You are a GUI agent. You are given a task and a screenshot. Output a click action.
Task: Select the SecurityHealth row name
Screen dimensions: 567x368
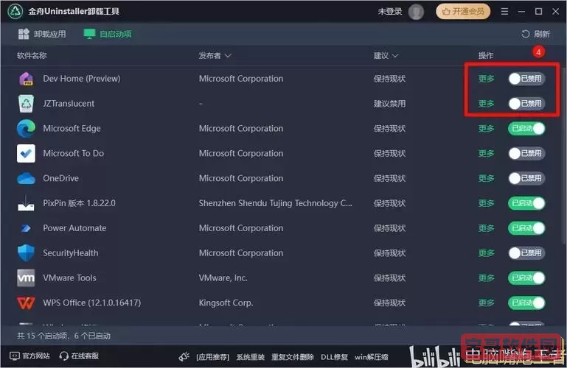click(71, 253)
